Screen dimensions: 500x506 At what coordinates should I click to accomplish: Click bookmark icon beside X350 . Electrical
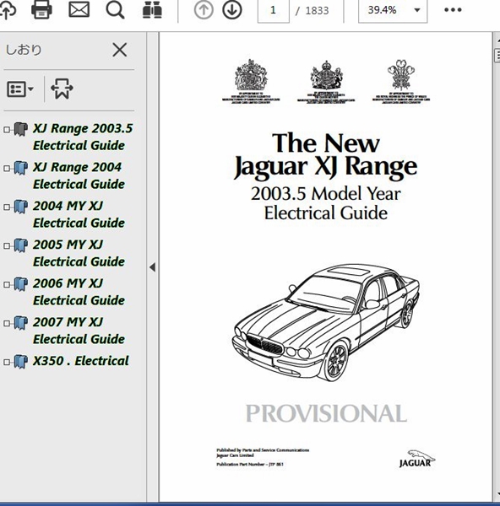point(20,362)
